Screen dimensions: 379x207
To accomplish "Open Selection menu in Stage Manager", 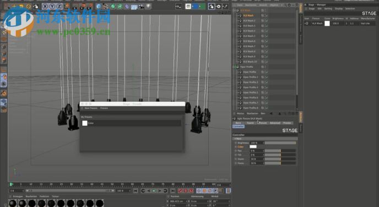I will coord(350,8).
